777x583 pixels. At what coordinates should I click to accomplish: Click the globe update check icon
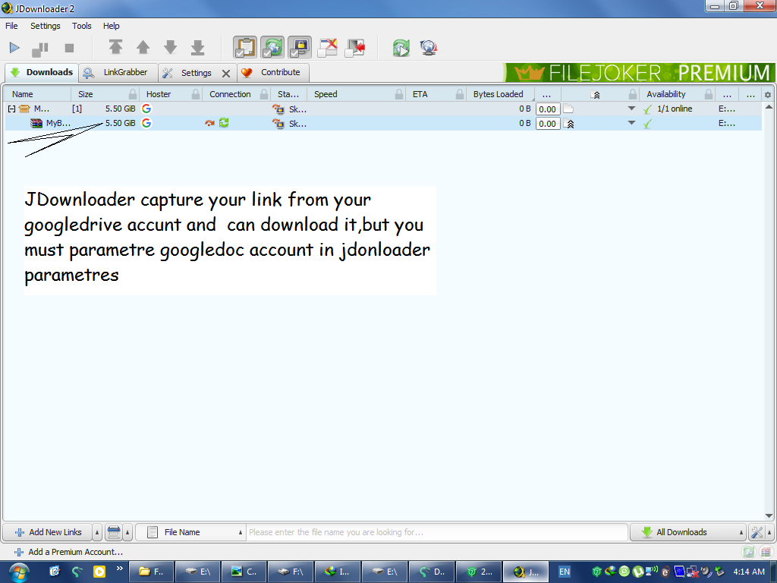[429, 48]
